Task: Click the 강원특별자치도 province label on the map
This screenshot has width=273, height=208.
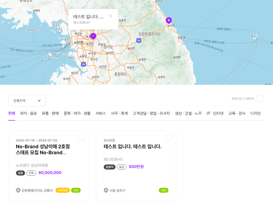Action: (149, 34)
